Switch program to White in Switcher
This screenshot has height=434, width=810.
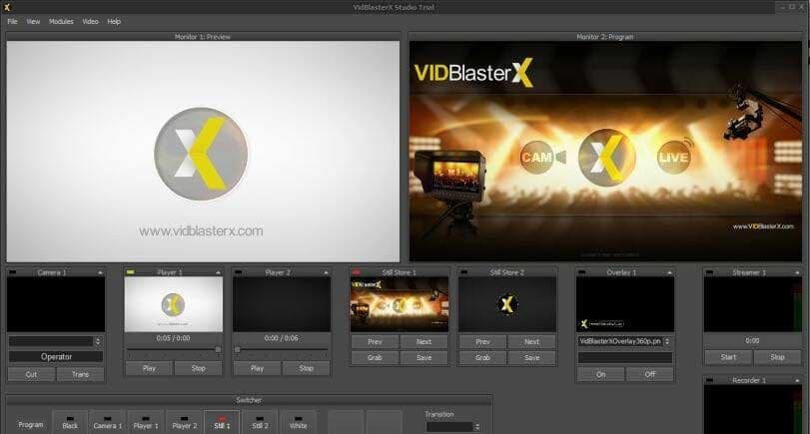click(298, 422)
